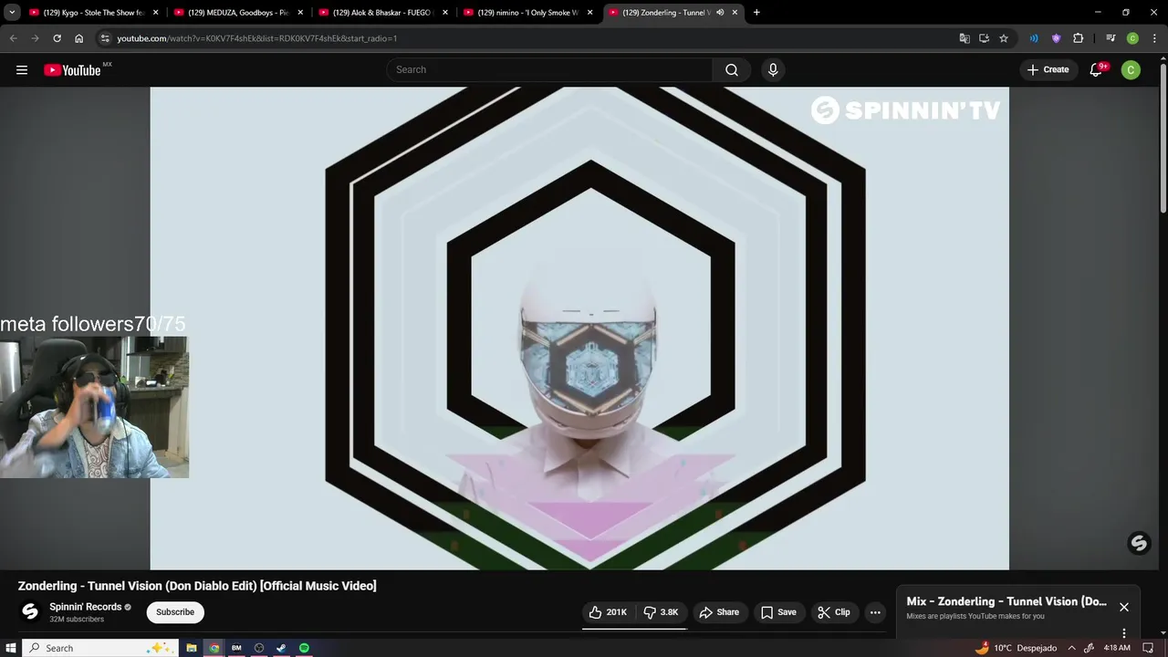Open the Windows notification center
Viewport: 1168px width, 657px height.
pyautogui.click(x=1149, y=648)
